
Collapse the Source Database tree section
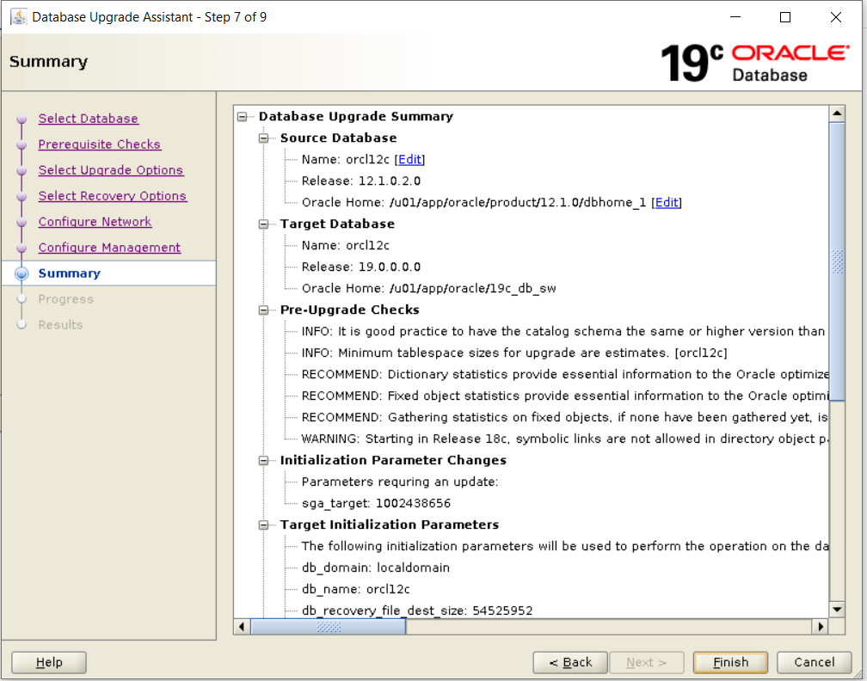point(264,138)
